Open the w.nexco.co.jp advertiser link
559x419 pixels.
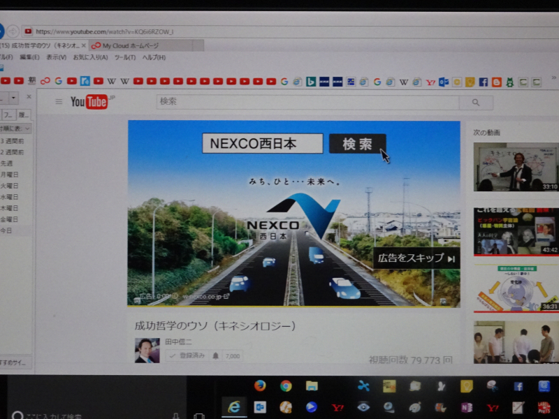(x=205, y=296)
